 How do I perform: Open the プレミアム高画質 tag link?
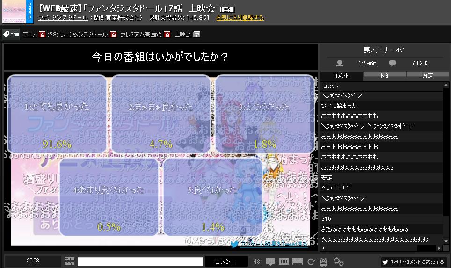[141, 35]
